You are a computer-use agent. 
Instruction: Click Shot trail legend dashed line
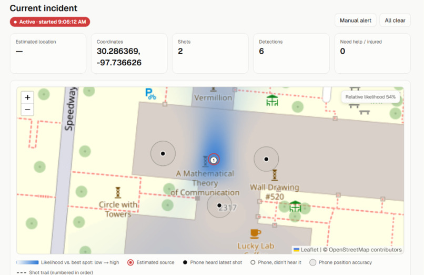pos(22,272)
